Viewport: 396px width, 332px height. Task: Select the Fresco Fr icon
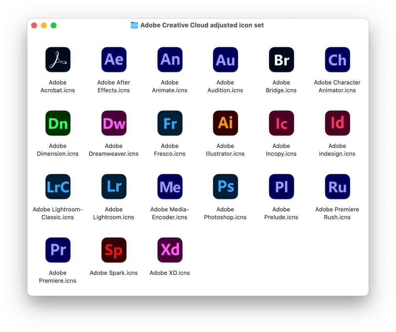[x=170, y=123]
